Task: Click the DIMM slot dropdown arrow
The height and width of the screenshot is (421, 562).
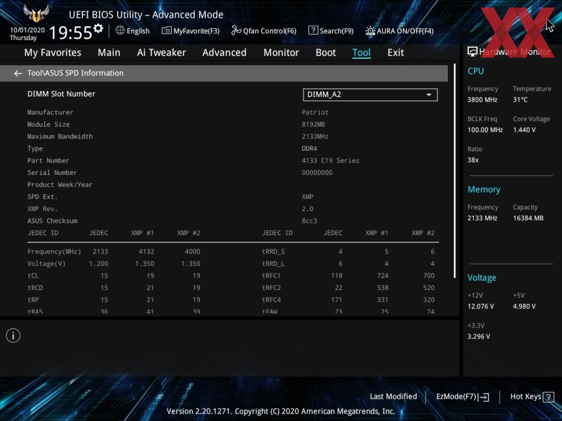Action: pyautogui.click(x=429, y=95)
